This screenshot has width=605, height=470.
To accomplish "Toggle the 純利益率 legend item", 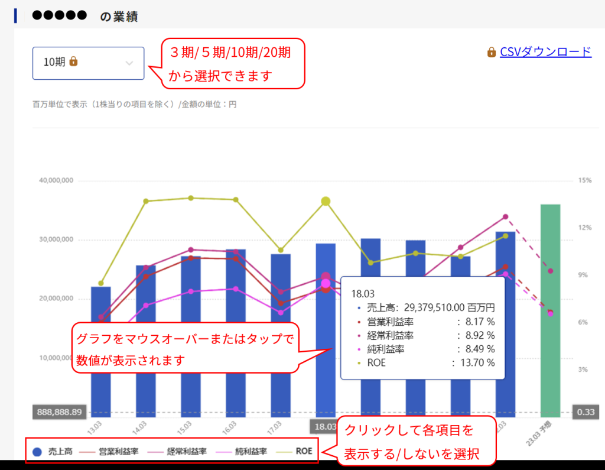I will (245, 452).
